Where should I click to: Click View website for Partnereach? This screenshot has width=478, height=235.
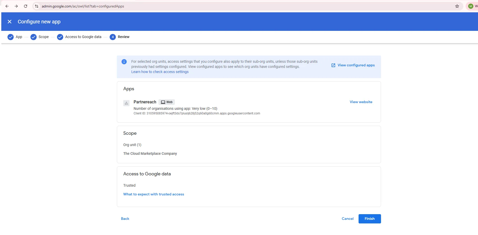[361, 102]
